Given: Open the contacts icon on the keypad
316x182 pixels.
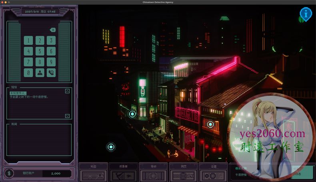Looking at the screenshot, I should (40, 73).
